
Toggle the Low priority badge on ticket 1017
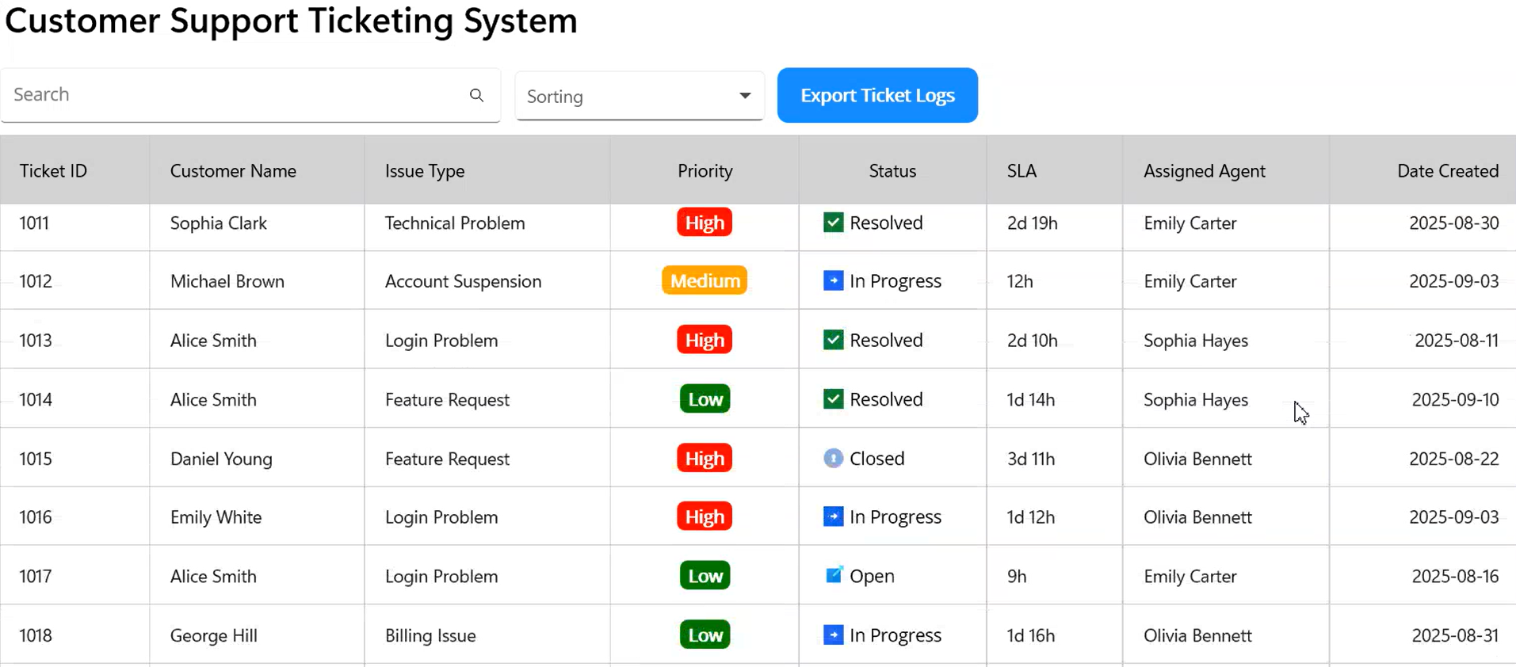coord(704,576)
